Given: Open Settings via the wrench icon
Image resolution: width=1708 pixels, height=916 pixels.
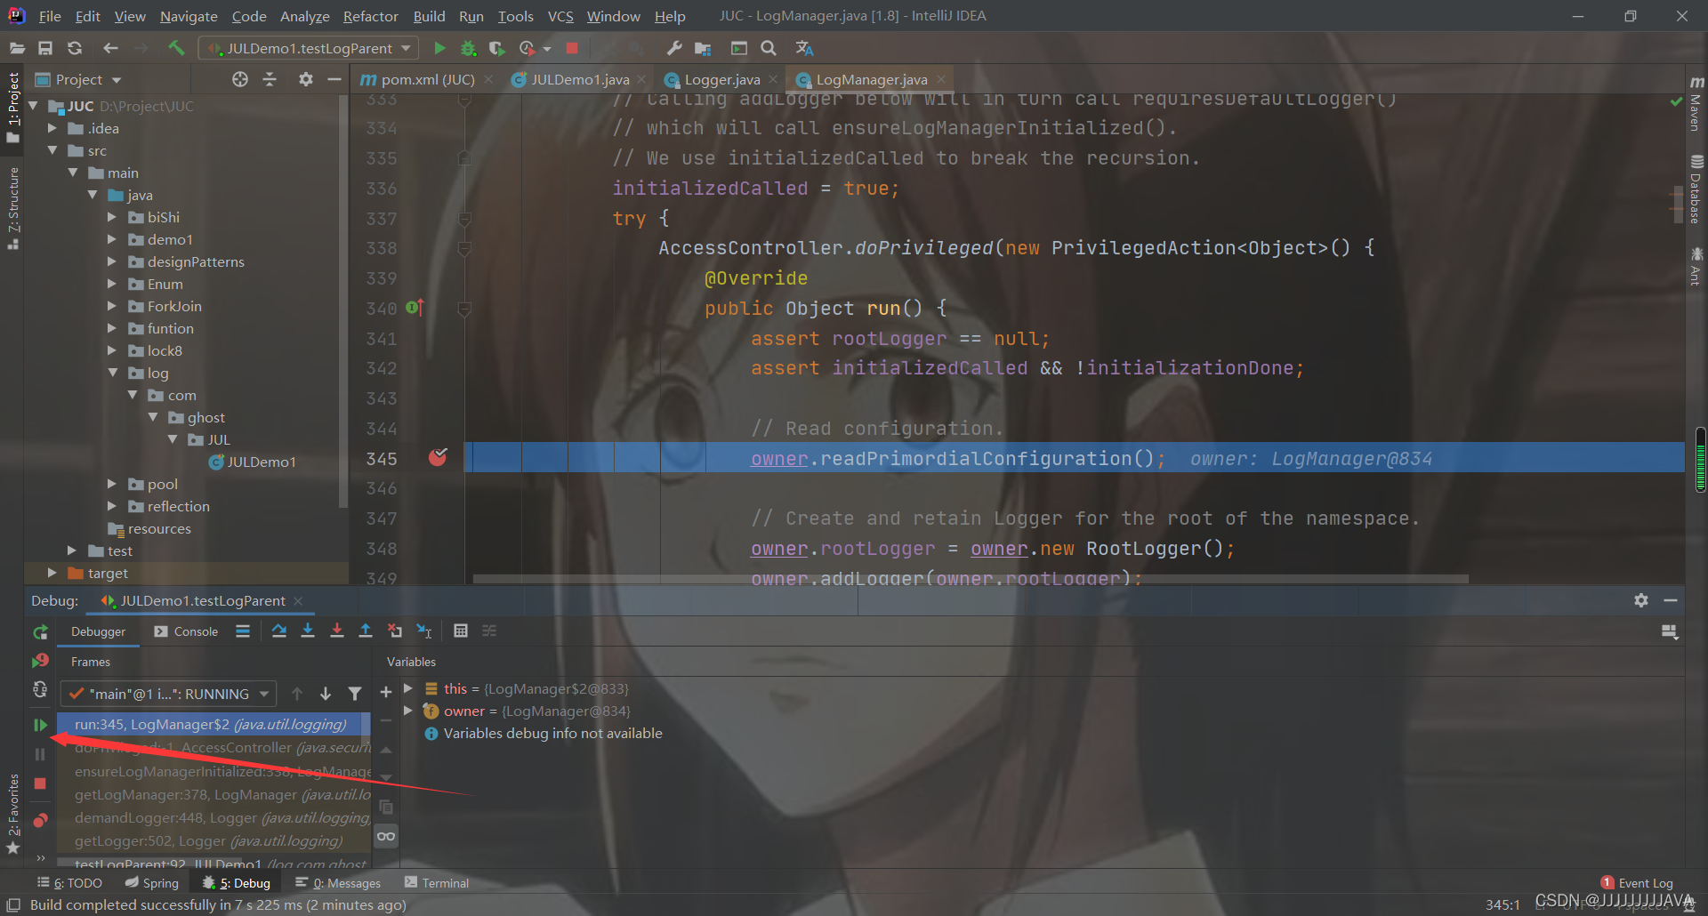Looking at the screenshot, I should coord(674,48).
